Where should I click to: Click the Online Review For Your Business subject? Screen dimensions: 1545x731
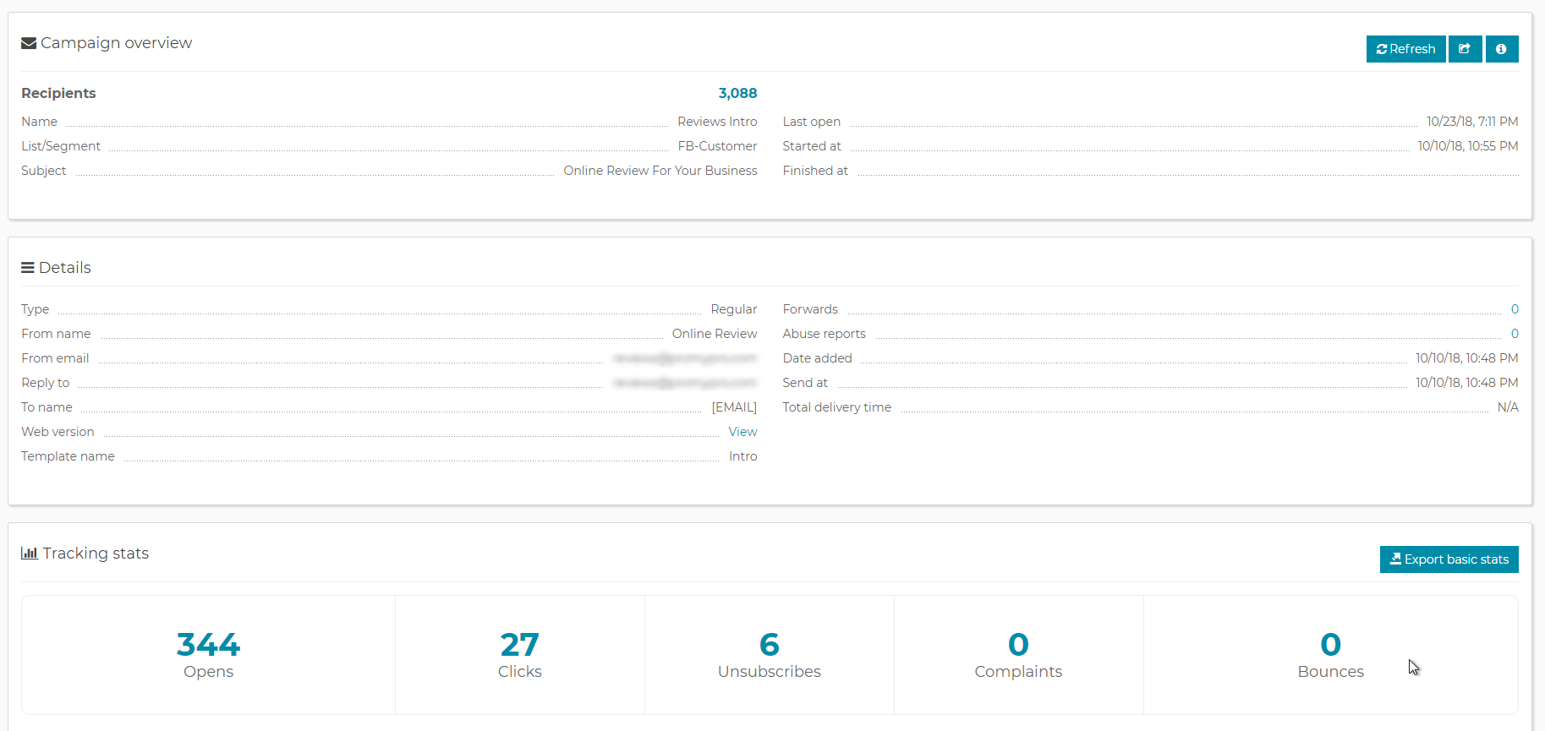(x=660, y=171)
